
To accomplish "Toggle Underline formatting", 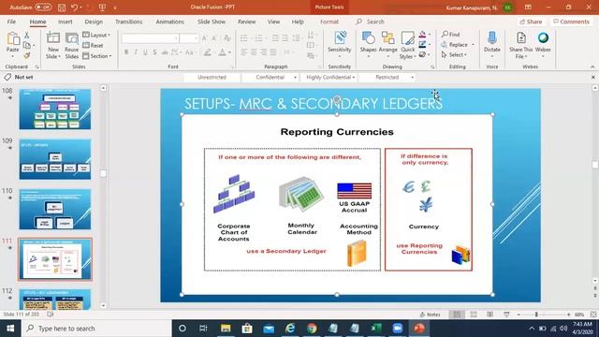I will [145, 52].
